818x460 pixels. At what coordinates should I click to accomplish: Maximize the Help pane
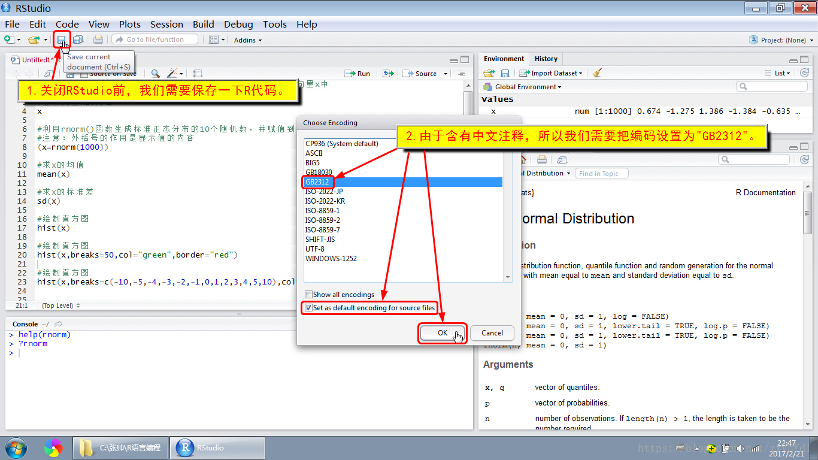pos(804,146)
